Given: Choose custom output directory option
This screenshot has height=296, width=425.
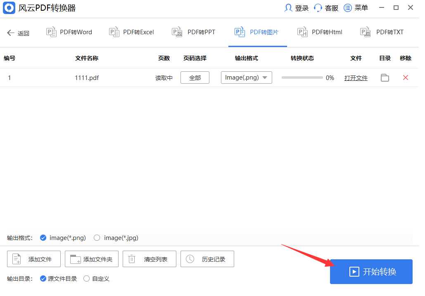Looking at the screenshot, I should [x=87, y=279].
